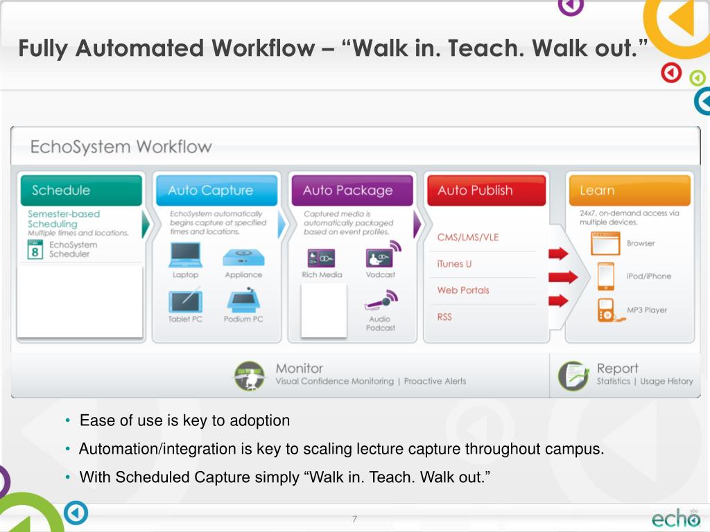Image resolution: width=710 pixels, height=532 pixels.
Task: Click the red Auto Publish header
Action: pos(486,190)
